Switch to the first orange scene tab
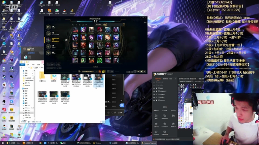This screenshot has width=259, height=145. tap(158, 79)
